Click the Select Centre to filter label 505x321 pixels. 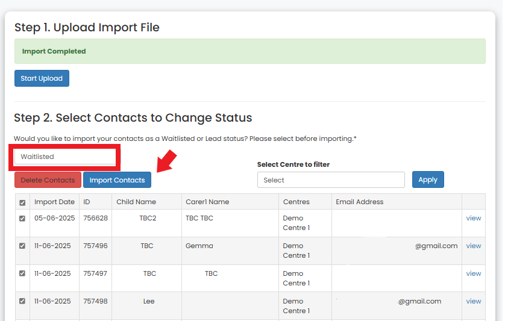pos(293,164)
